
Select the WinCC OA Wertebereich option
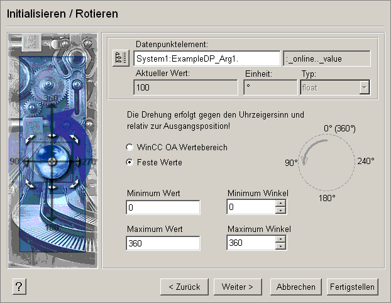pos(130,147)
